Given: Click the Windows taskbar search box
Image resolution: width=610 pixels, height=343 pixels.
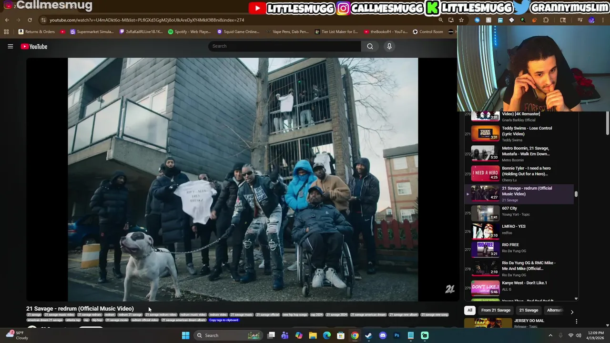Looking at the screenshot, I should tap(228, 335).
